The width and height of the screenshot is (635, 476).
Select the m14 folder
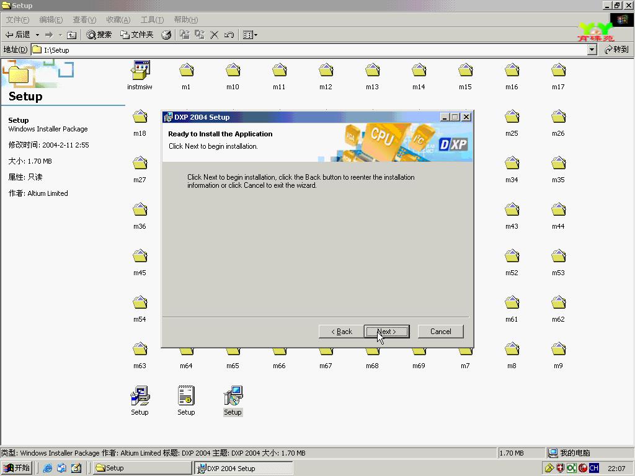(x=419, y=76)
